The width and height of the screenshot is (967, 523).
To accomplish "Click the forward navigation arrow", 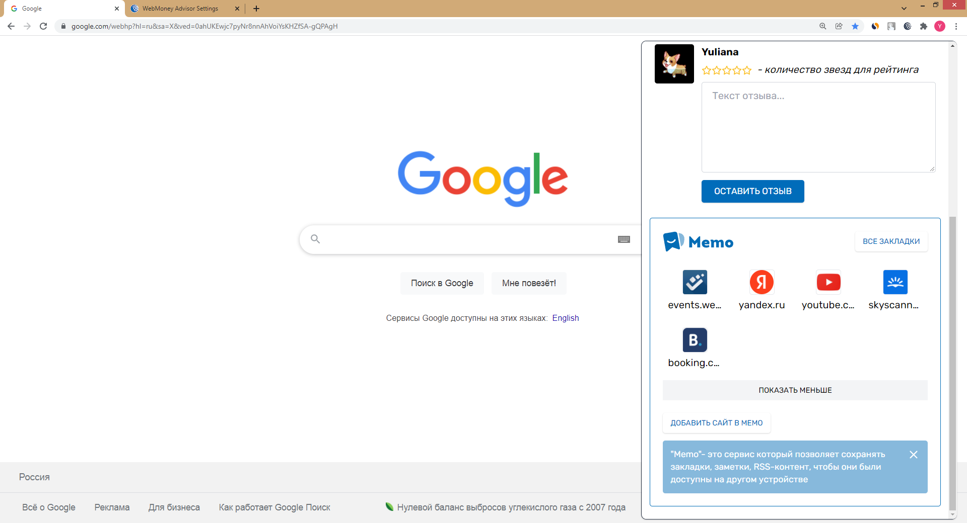I will pos(27,26).
